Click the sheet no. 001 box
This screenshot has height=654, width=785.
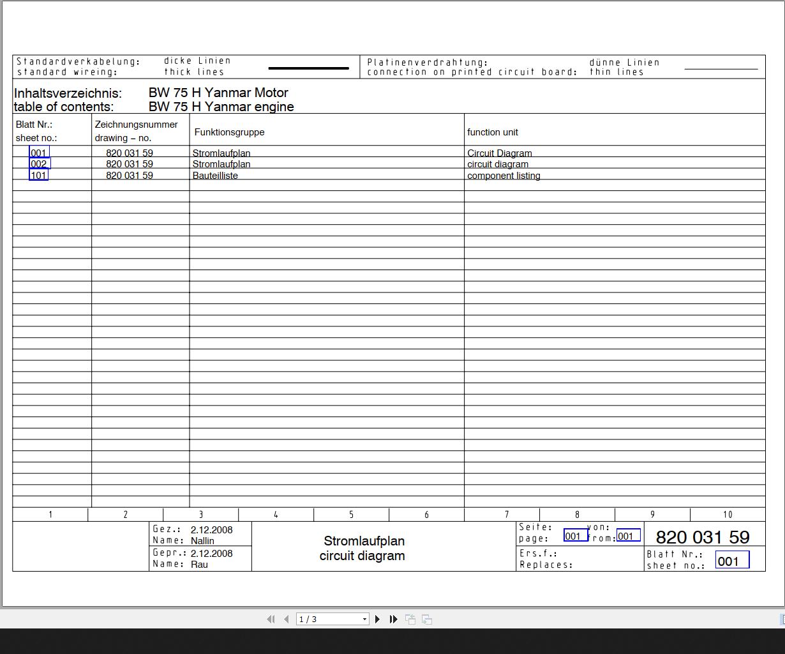[732, 560]
